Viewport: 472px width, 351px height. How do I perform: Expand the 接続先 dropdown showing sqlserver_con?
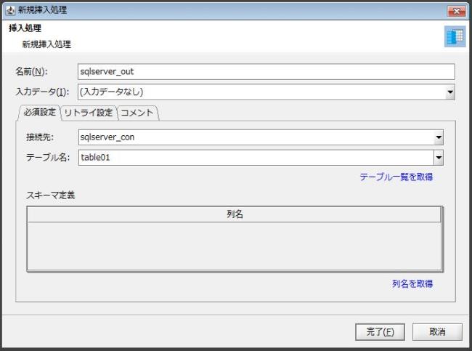click(x=438, y=137)
